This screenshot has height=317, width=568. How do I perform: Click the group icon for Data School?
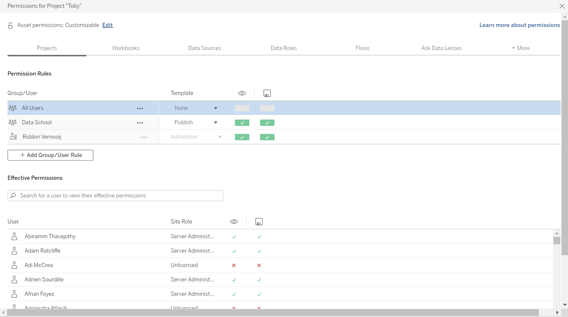(x=12, y=122)
